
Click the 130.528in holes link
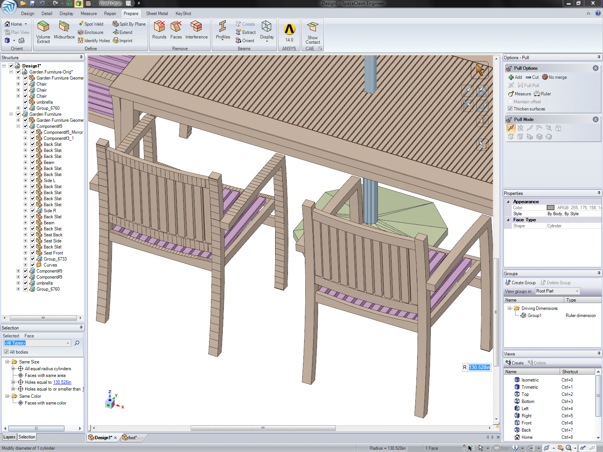tap(62, 382)
